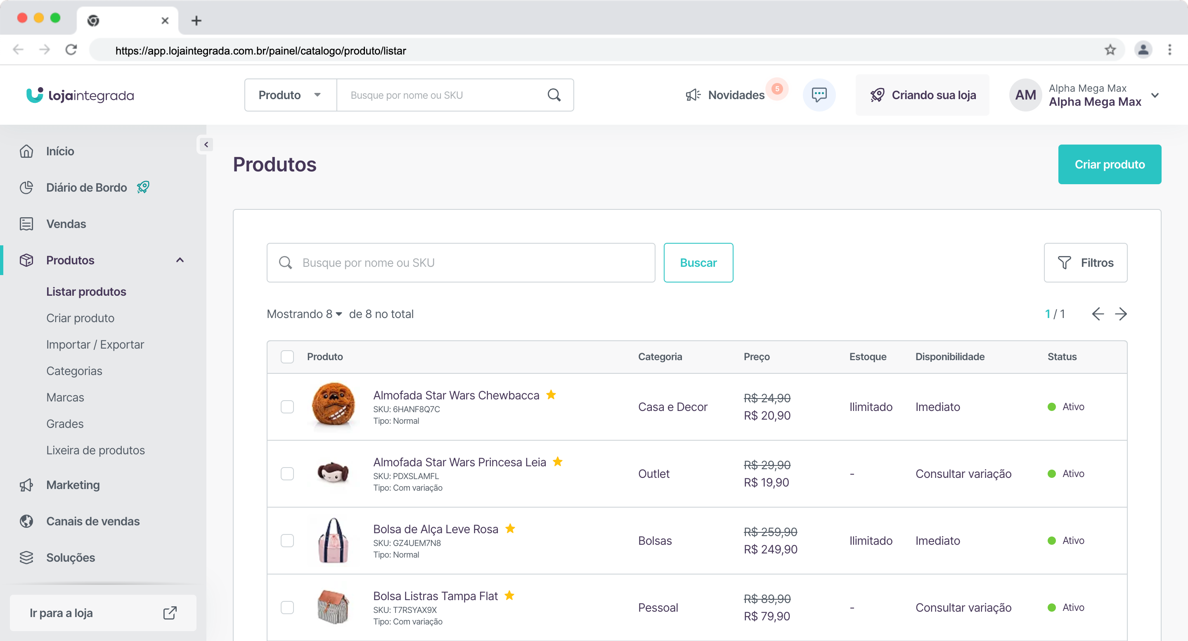The height and width of the screenshot is (641, 1188).
Task: Click the Criar produto button
Action: (1109, 165)
